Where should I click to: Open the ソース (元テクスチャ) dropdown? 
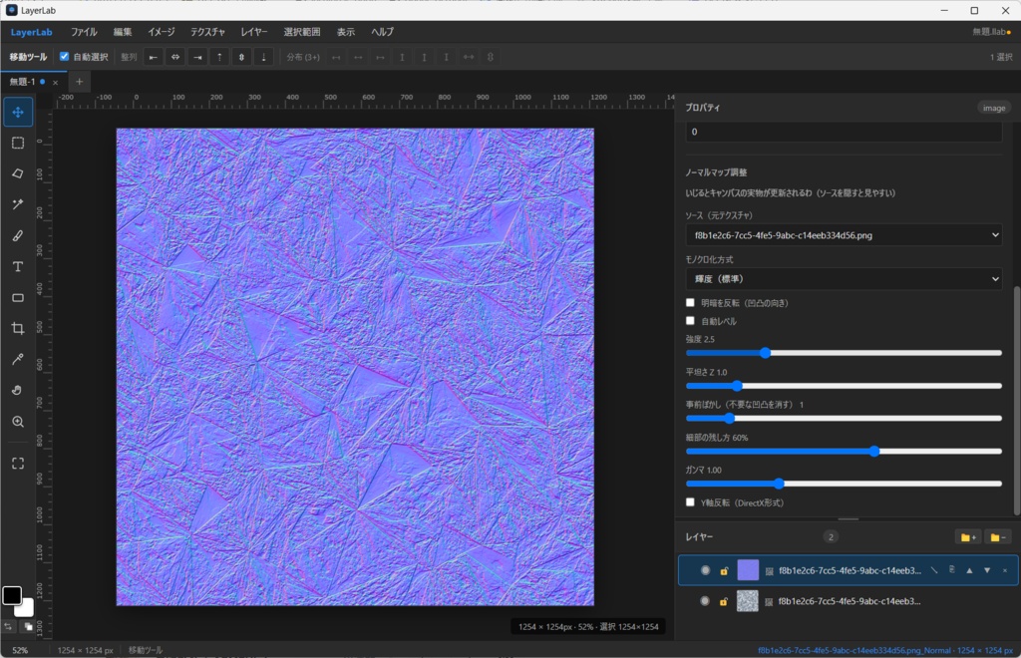[844, 235]
